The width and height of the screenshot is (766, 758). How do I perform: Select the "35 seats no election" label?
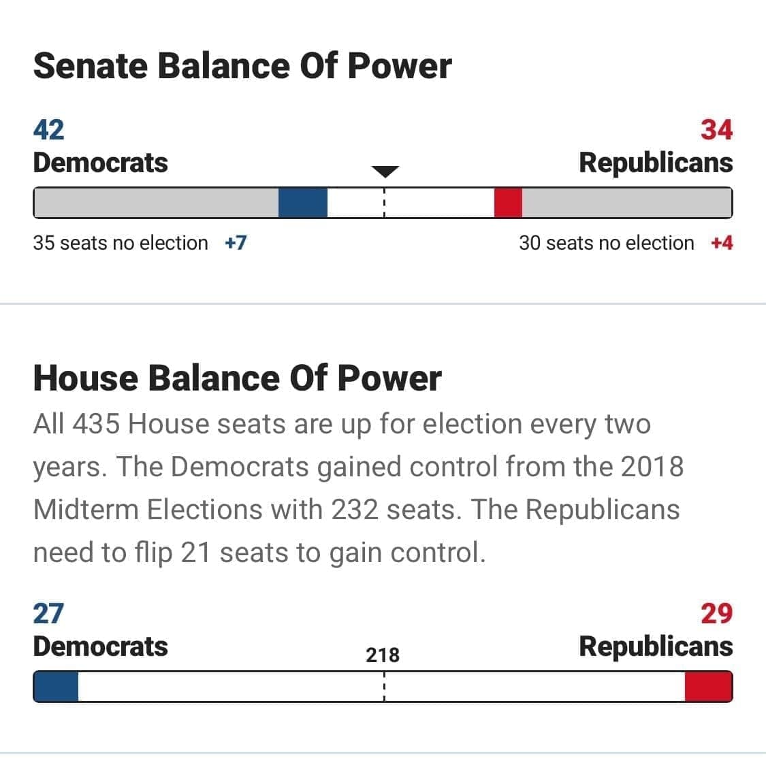pyautogui.click(x=121, y=243)
